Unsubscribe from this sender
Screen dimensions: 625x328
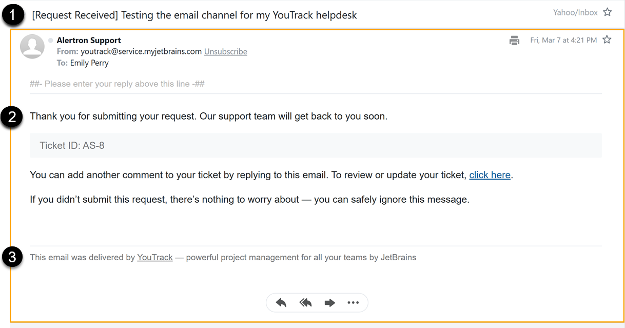[225, 51]
